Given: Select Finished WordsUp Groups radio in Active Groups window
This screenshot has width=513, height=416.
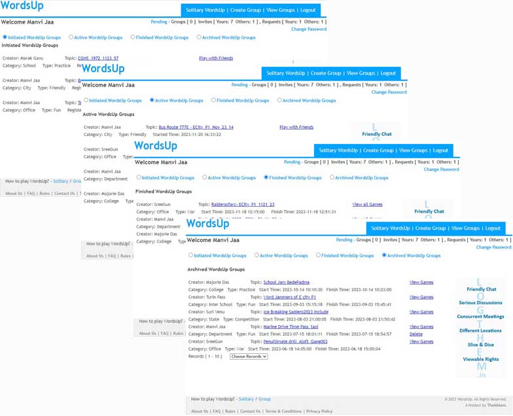Looking at the screenshot, I should [x=213, y=100].
